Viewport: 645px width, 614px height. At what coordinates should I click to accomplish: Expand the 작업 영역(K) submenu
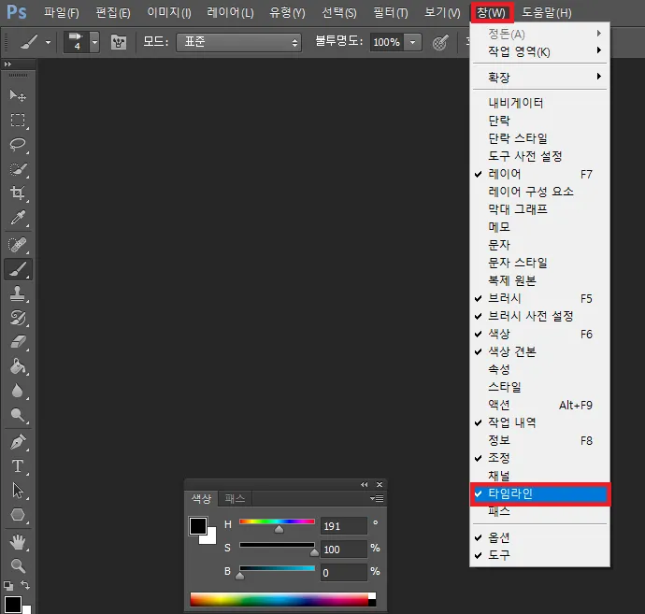click(x=539, y=51)
